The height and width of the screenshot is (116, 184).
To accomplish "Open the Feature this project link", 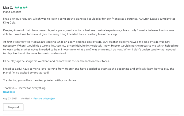I will point(44,99).
